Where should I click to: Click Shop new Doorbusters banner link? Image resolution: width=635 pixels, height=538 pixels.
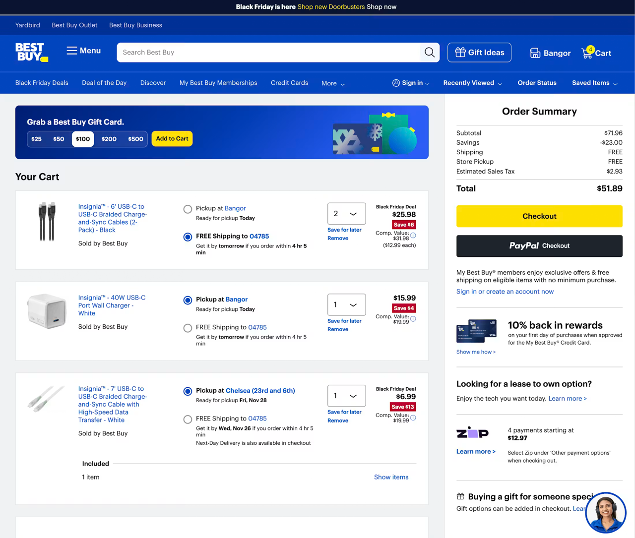[331, 7]
